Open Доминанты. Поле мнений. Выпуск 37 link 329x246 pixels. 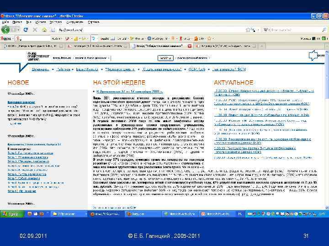point(34,144)
